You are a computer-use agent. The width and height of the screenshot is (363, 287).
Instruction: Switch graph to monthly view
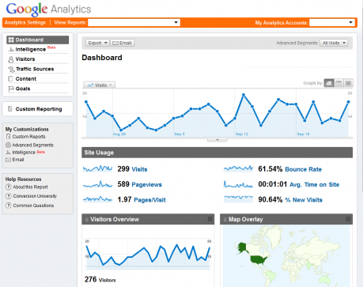[348, 83]
